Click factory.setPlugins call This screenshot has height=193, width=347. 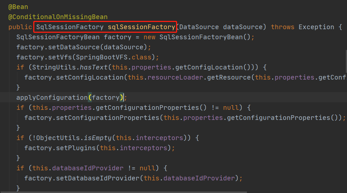60,148
